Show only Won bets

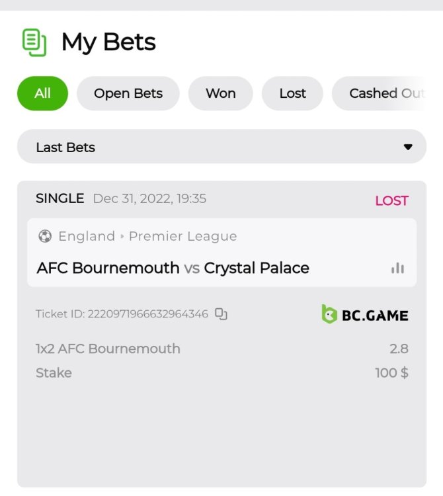tap(221, 93)
